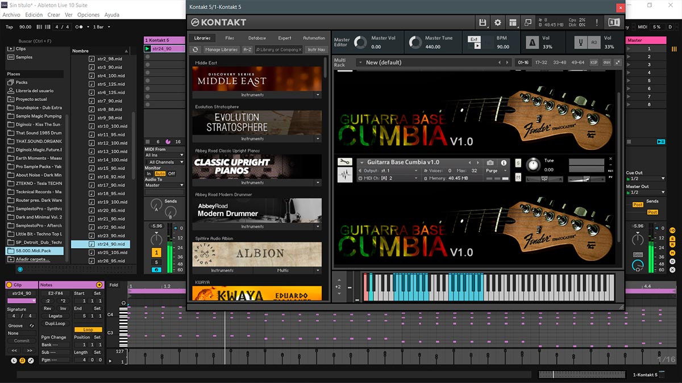Click the refresh libraries icon in Kontakt browser

click(195, 50)
